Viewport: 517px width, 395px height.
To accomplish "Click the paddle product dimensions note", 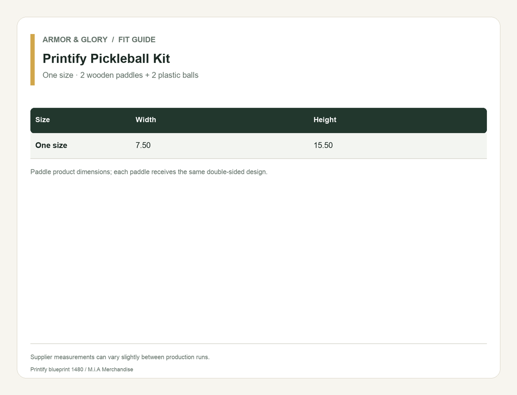I will coord(149,172).
